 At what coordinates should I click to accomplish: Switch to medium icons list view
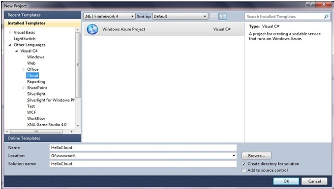coord(222,16)
